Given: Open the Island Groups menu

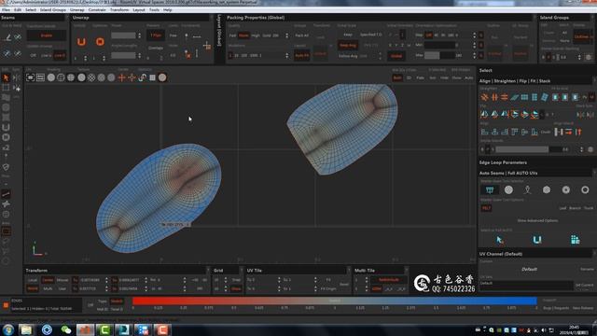Looking at the screenshot, I should pos(53,10).
